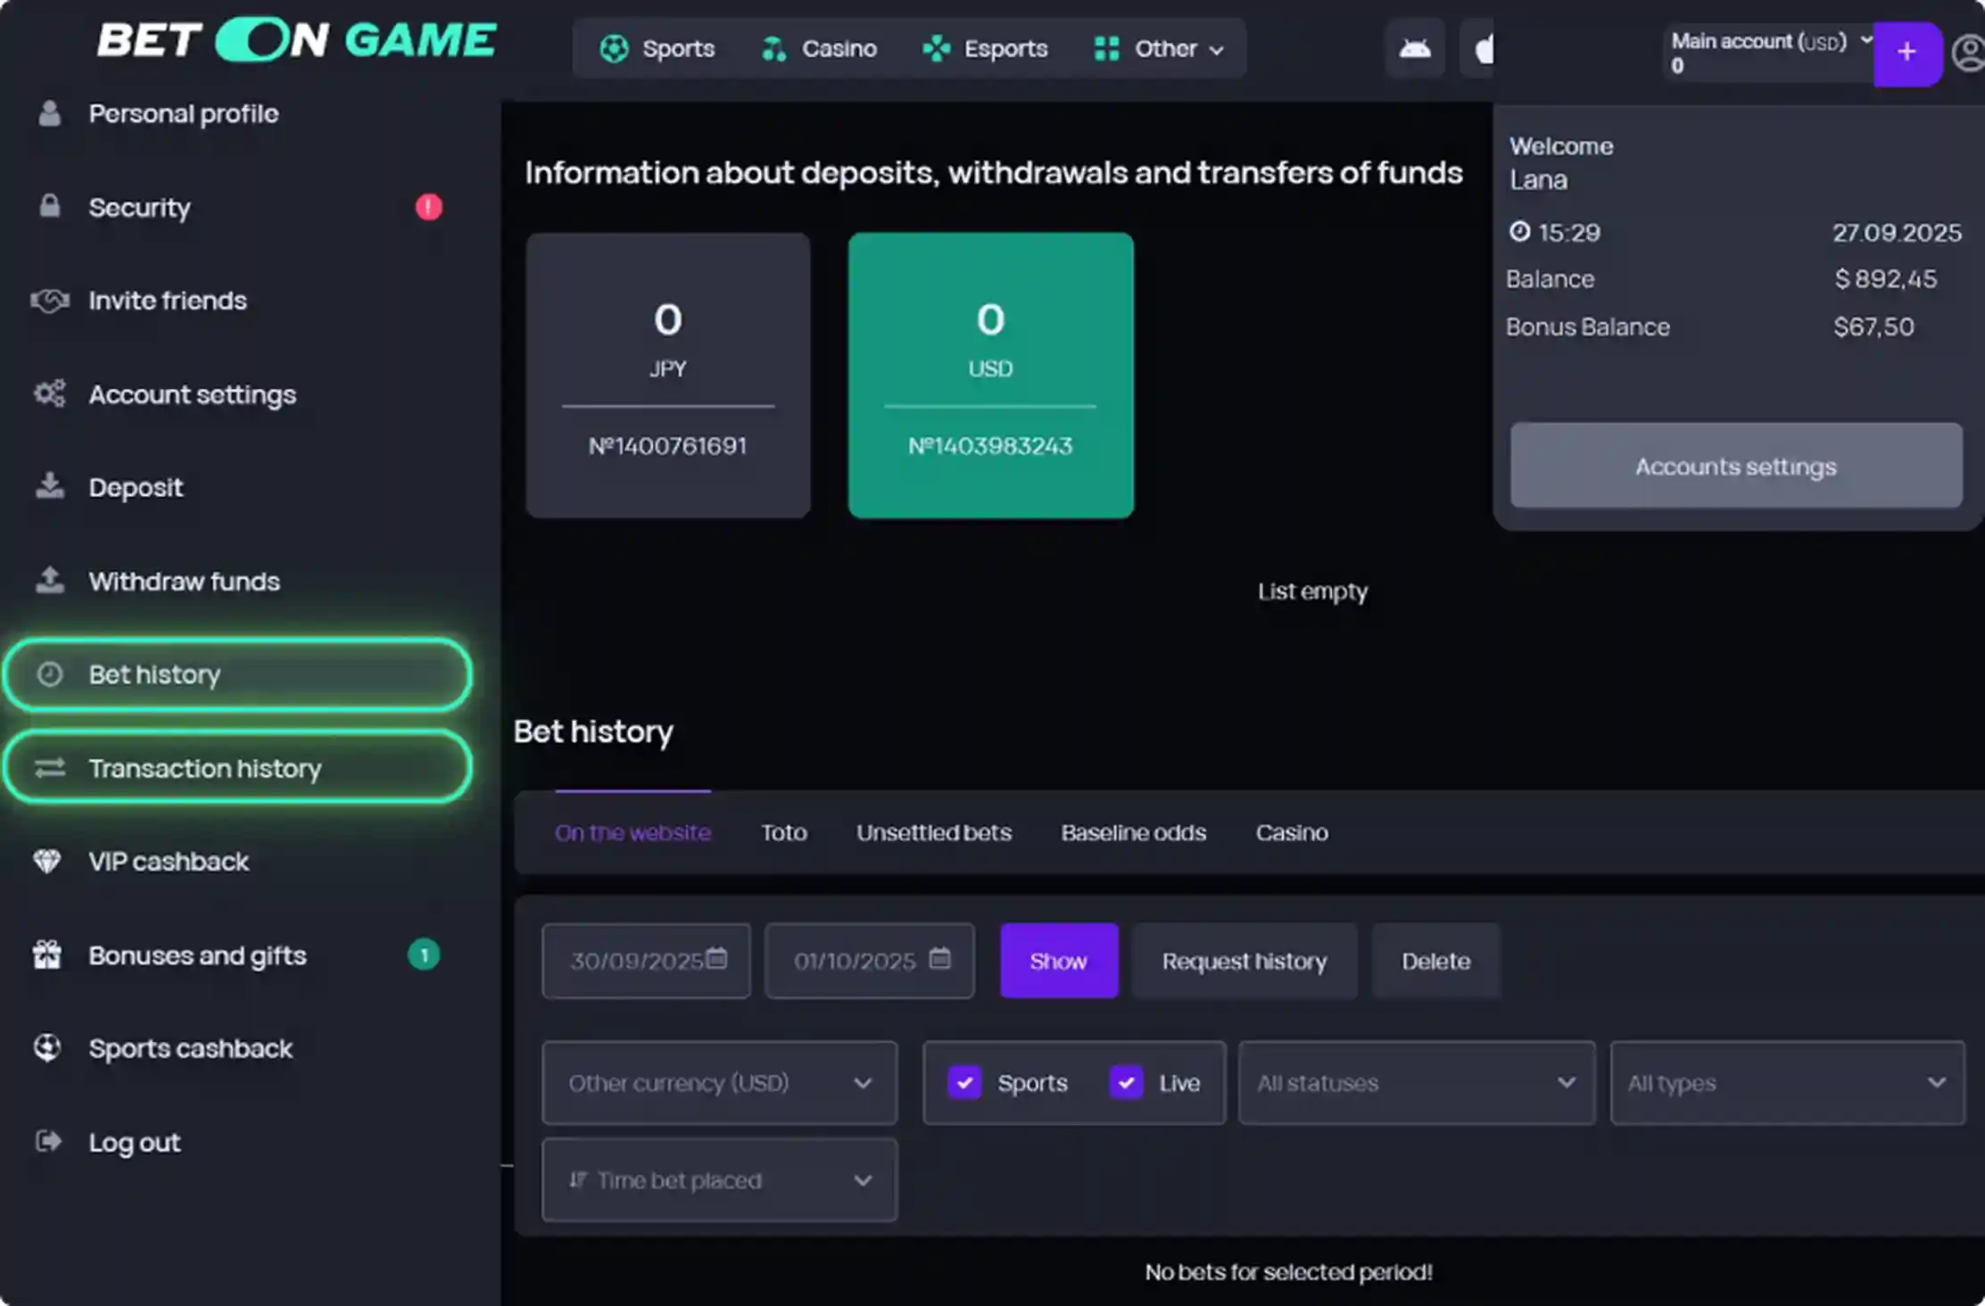Open the Personal profile sidebar icon
Viewport: 1985px width, 1306px height.
pos(49,113)
